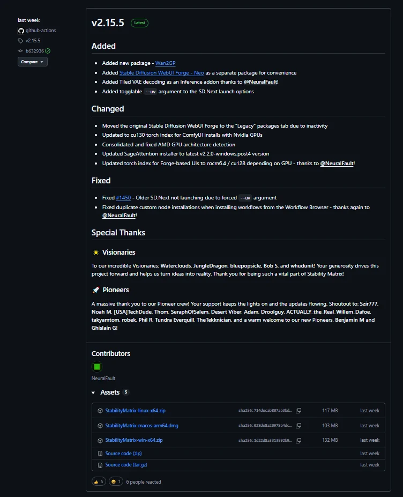The height and width of the screenshot is (497, 403).
Task: Copy sha256 of linux-x64.zip
Action: pyautogui.click(x=298, y=411)
